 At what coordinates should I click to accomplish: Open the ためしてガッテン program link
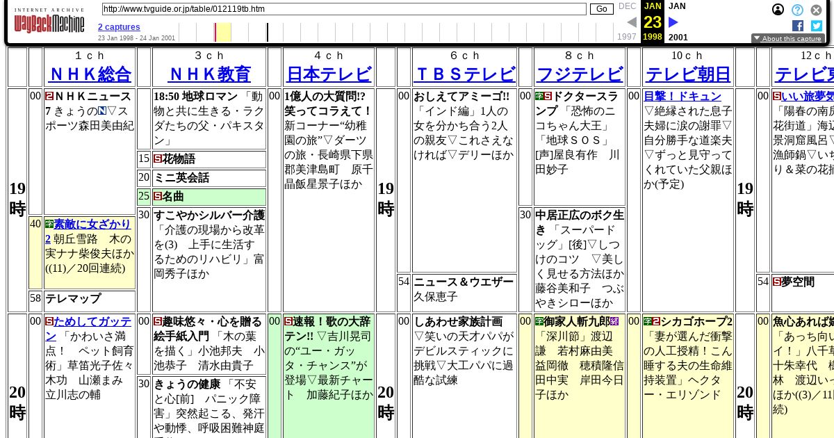click(x=88, y=328)
